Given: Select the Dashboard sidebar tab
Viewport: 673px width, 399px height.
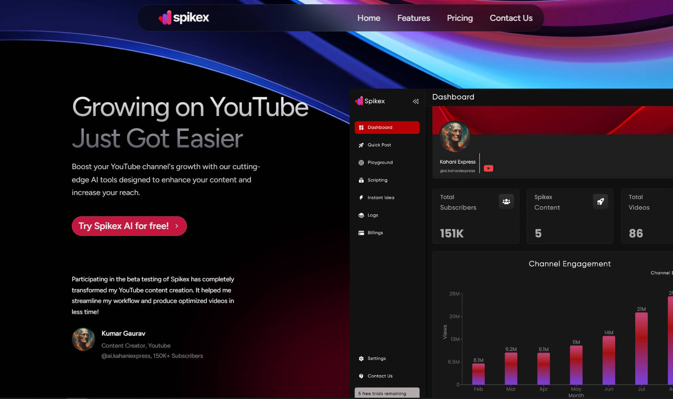Looking at the screenshot, I should tap(387, 127).
